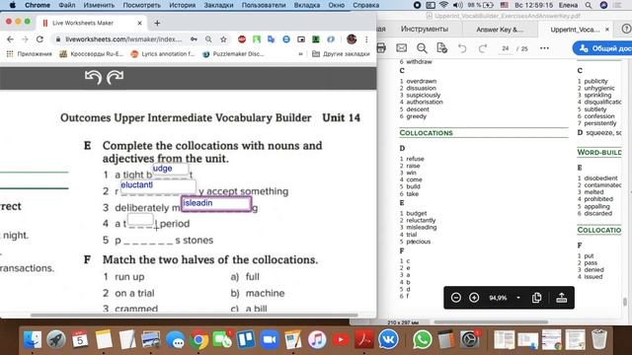Click page display icon in PDF floating toolbar
632x355 pixels.
click(536, 298)
